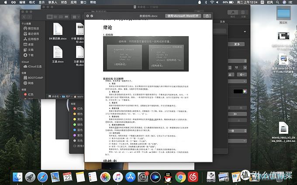Open 应用程序 in Finder sidebar
The image size is (297, 185).
(x=31, y=39)
